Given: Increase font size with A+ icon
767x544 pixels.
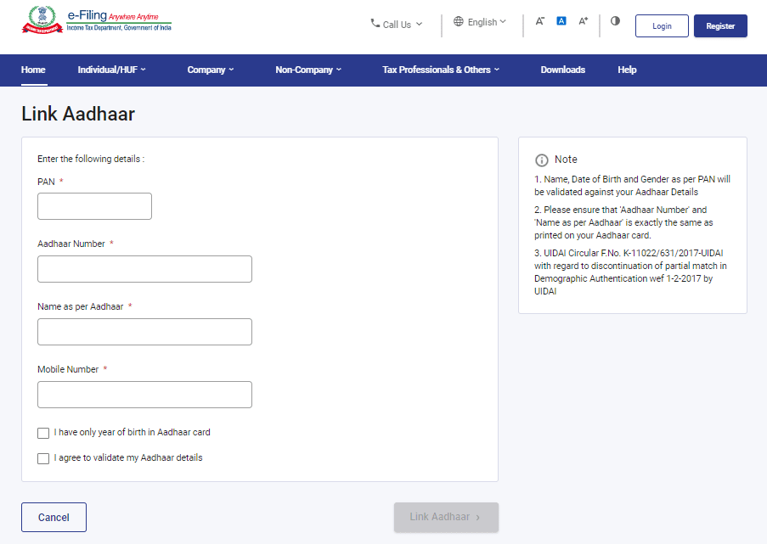Looking at the screenshot, I should [583, 21].
